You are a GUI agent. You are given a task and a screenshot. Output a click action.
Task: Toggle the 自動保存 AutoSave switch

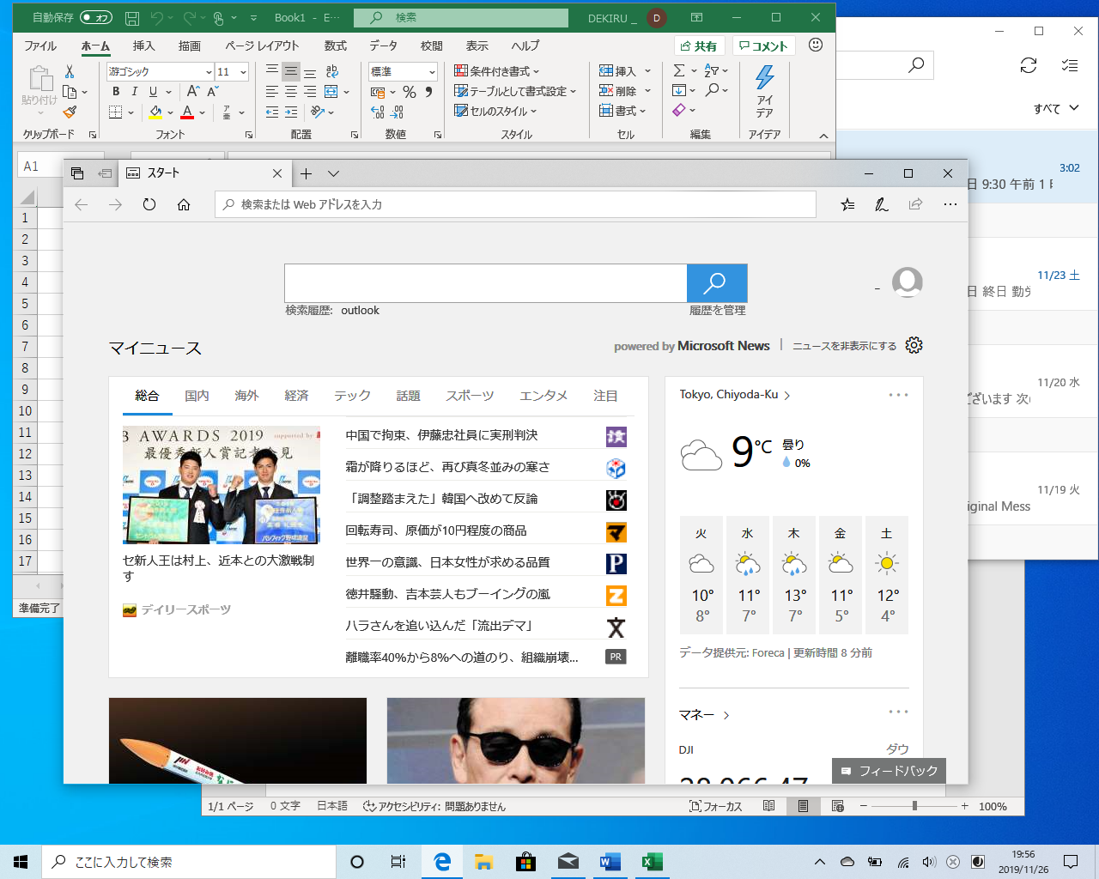click(96, 17)
